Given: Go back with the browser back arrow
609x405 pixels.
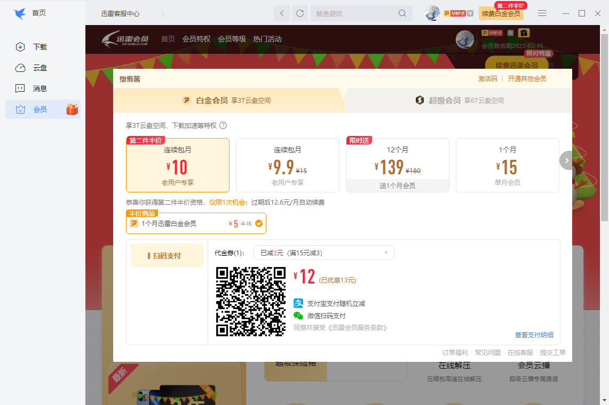Looking at the screenshot, I should pyautogui.click(x=282, y=13).
